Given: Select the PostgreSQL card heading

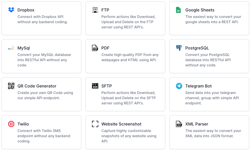Looking at the screenshot, I should click(197, 48).
